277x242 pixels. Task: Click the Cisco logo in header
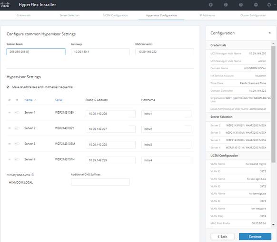(5, 5)
